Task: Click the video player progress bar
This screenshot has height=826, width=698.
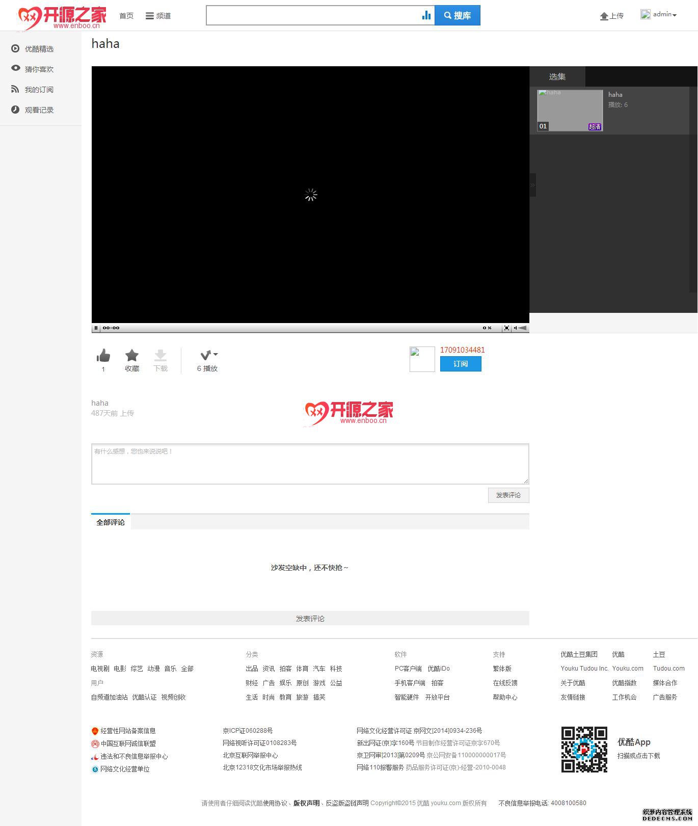Action: click(301, 328)
